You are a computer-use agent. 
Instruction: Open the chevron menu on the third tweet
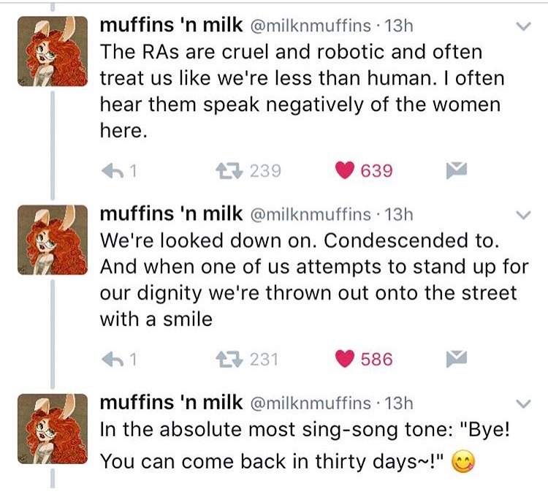(523, 403)
